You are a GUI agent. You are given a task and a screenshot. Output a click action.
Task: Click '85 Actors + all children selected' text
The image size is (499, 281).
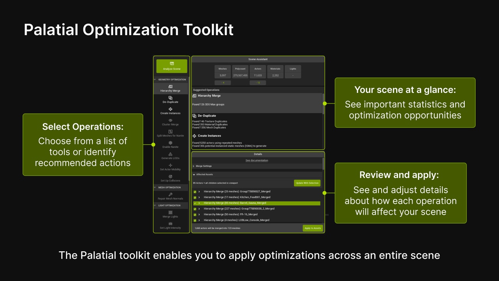tap(216, 183)
